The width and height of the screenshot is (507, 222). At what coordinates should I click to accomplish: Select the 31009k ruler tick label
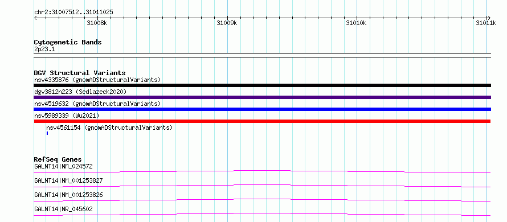[x=227, y=23]
